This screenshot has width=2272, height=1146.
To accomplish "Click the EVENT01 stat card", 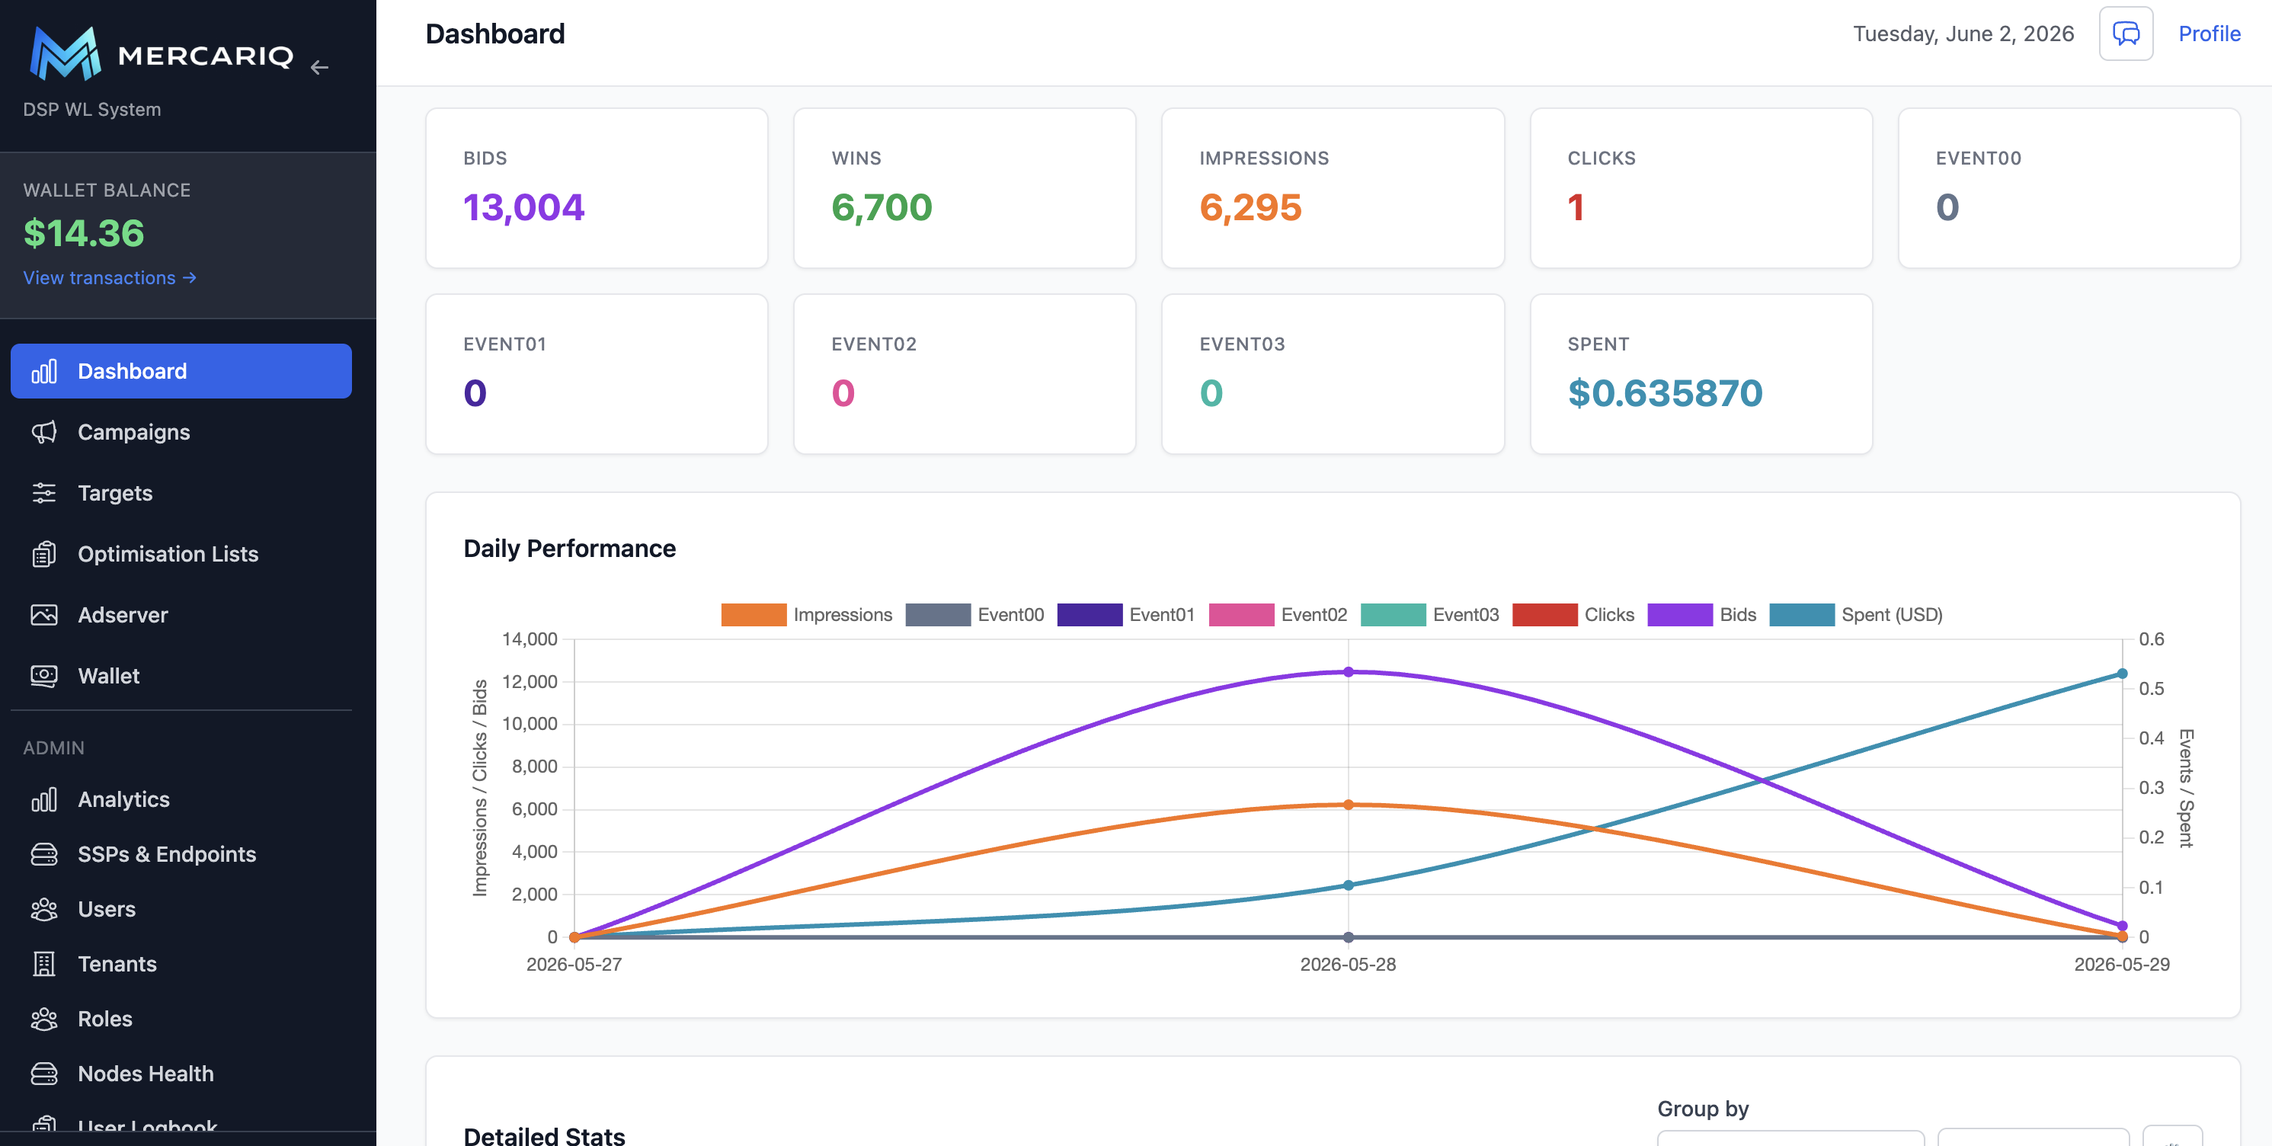I will pos(597,374).
